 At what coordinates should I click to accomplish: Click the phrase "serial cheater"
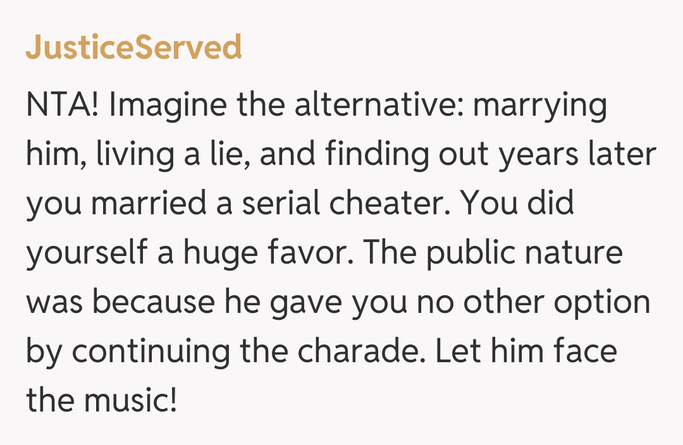345,204
